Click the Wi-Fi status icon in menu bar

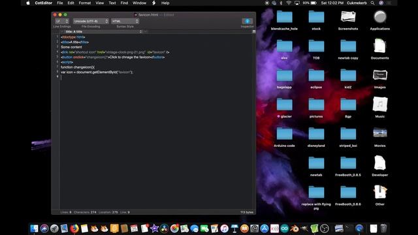click(289, 3)
